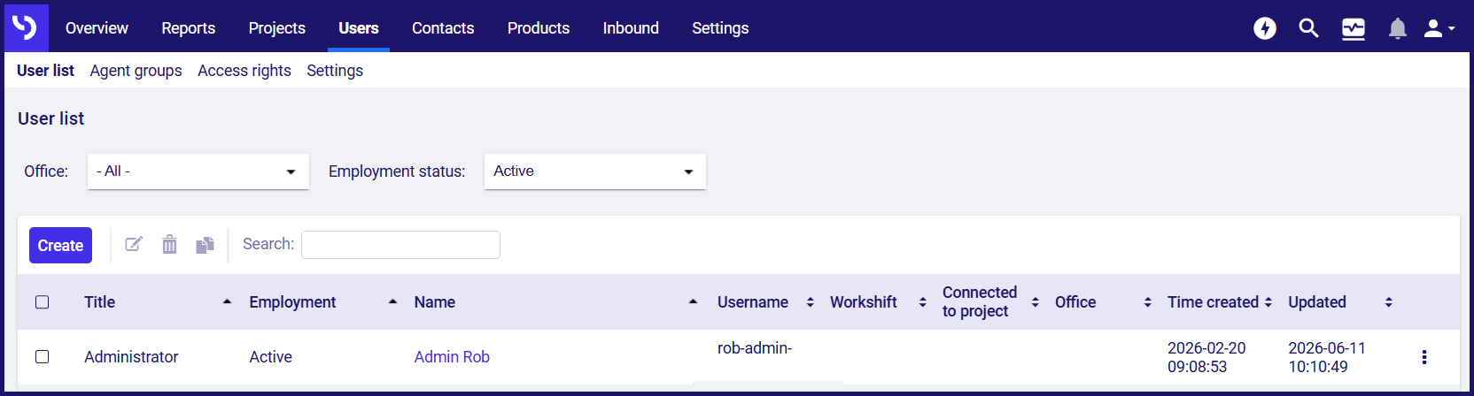Sort by Name column arrow
The image size is (1474, 396).
693,302
